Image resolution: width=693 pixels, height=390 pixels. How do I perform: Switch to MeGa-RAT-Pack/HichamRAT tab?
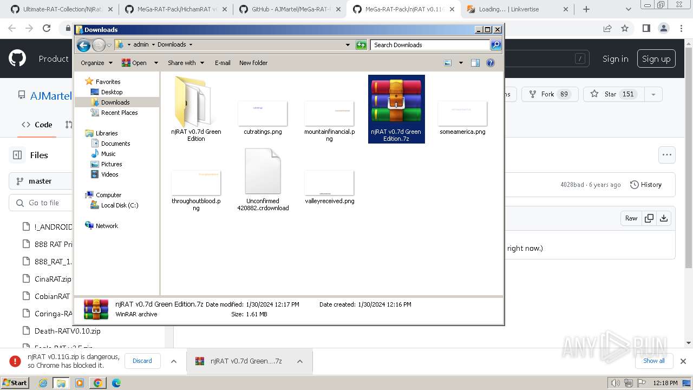pos(176,9)
